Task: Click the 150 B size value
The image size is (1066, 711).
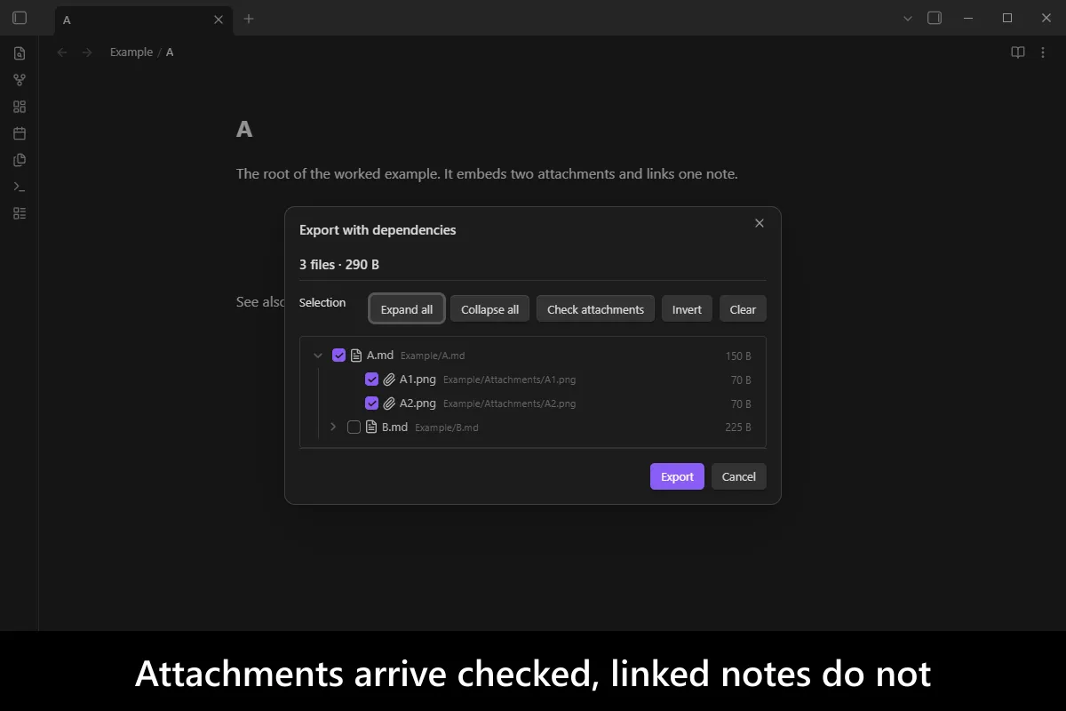Action: coord(738,355)
